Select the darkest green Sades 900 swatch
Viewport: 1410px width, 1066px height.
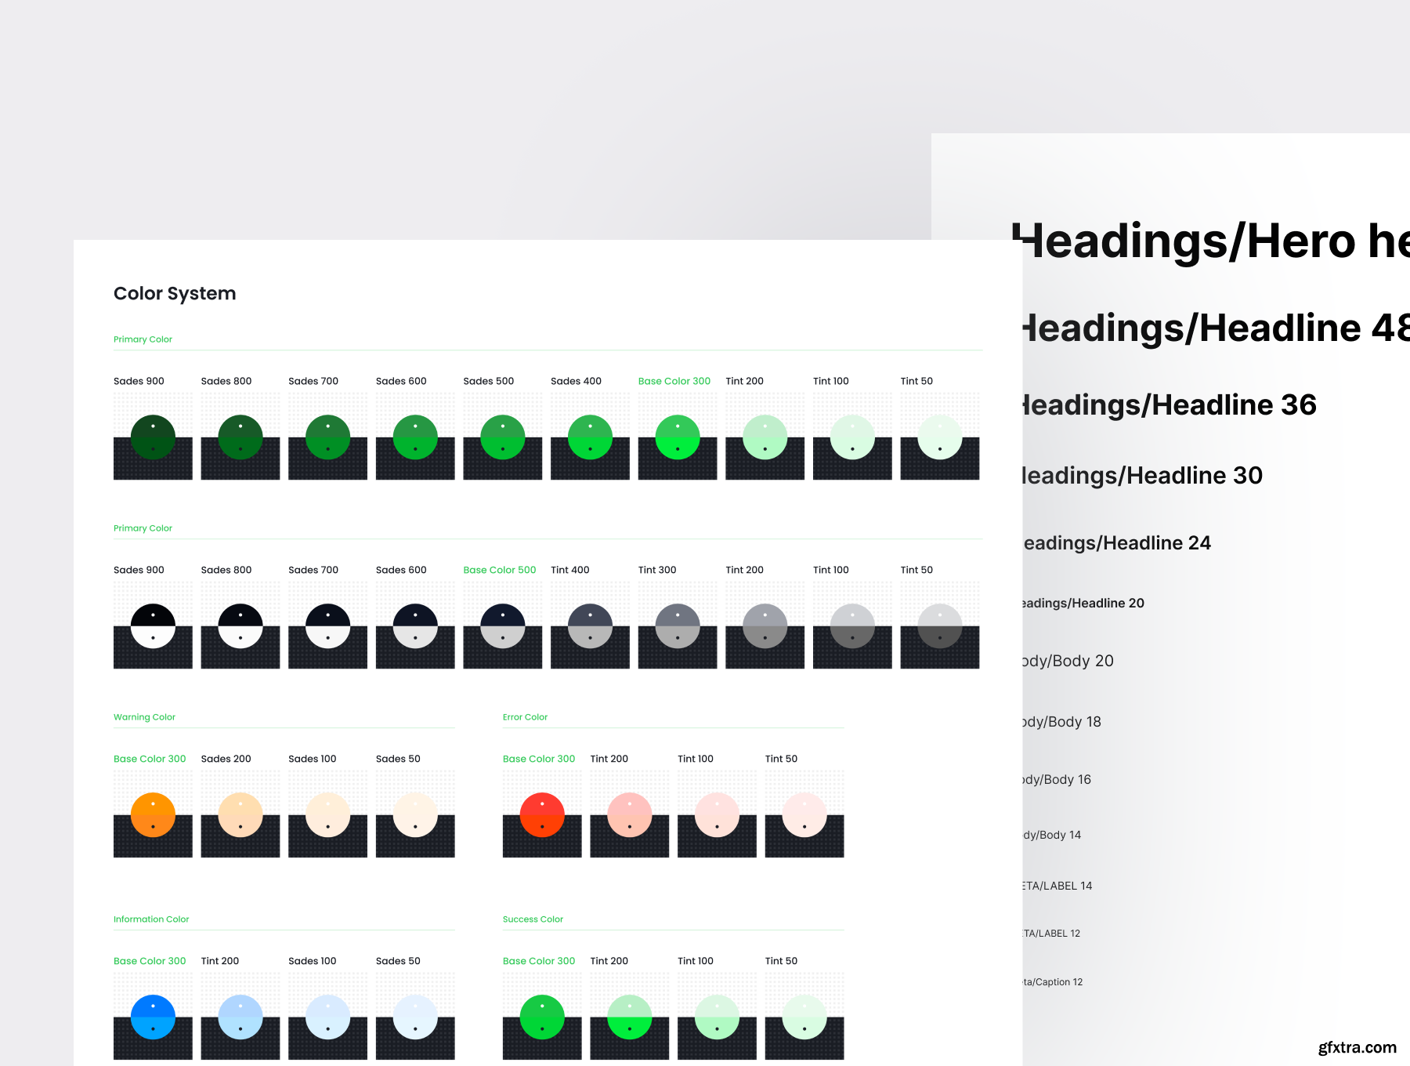(153, 437)
